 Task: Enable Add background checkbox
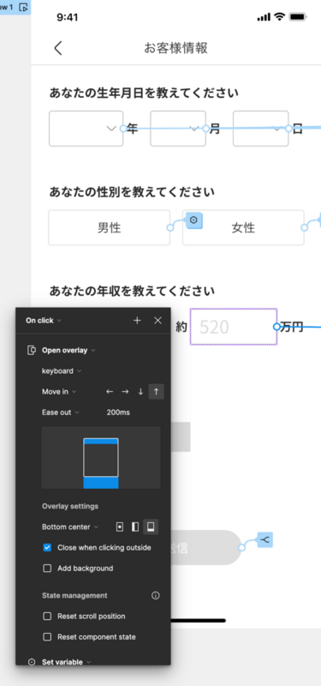(47, 569)
